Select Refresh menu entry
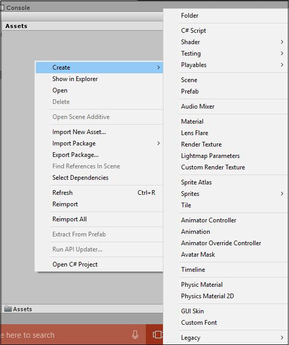The width and height of the screenshot is (289, 345). click(99, 193)
